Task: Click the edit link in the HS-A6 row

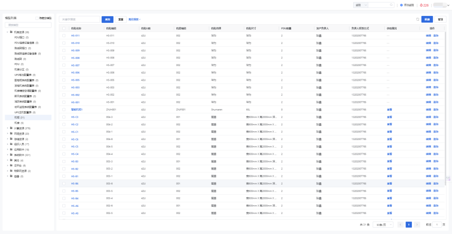Action: [x=429, y=206]
